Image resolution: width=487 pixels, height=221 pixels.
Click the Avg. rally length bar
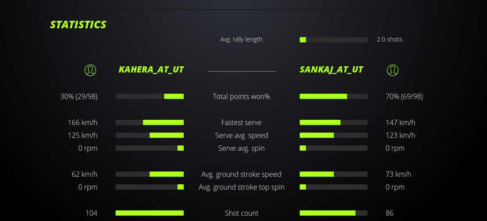coord(333,40)
